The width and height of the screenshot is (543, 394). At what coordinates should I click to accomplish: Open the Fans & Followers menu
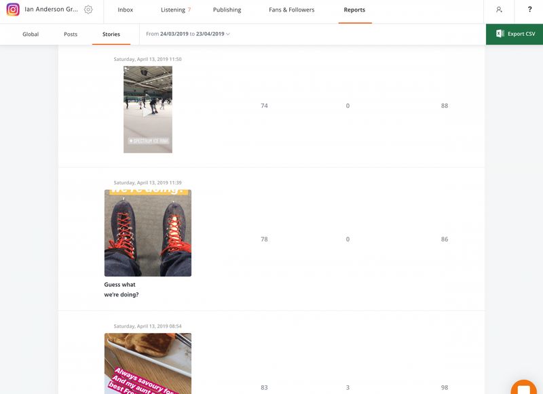click(292, 9)
